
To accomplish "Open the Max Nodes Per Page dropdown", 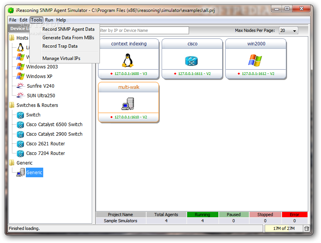I will 289,30.
